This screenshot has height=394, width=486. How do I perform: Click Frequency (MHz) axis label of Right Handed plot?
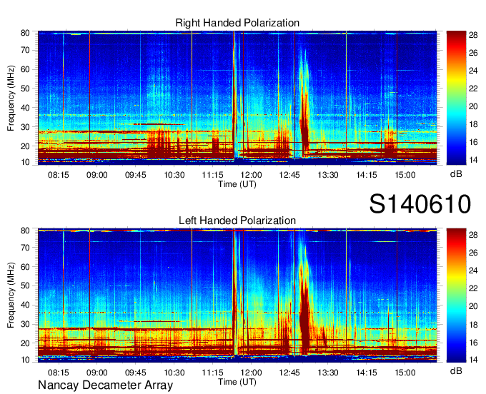[x=11, y=98]
